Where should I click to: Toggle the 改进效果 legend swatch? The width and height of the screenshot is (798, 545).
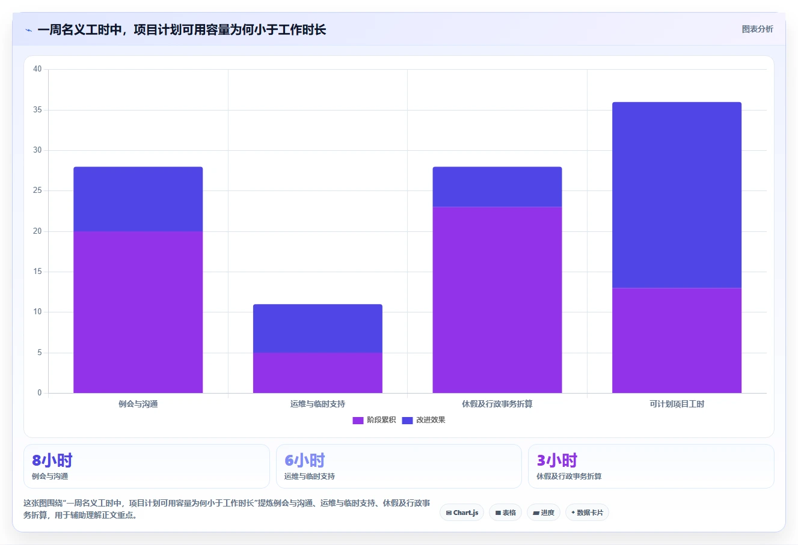[407, 420]
